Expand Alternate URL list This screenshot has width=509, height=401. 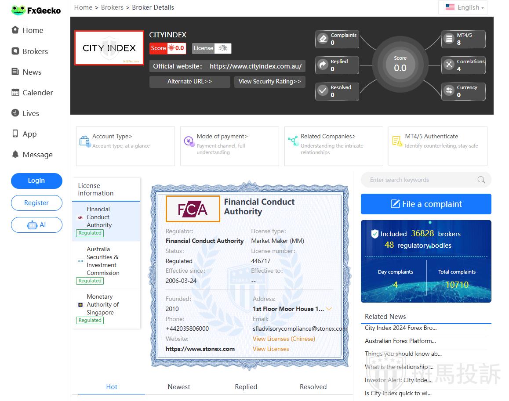pos(189,82)
